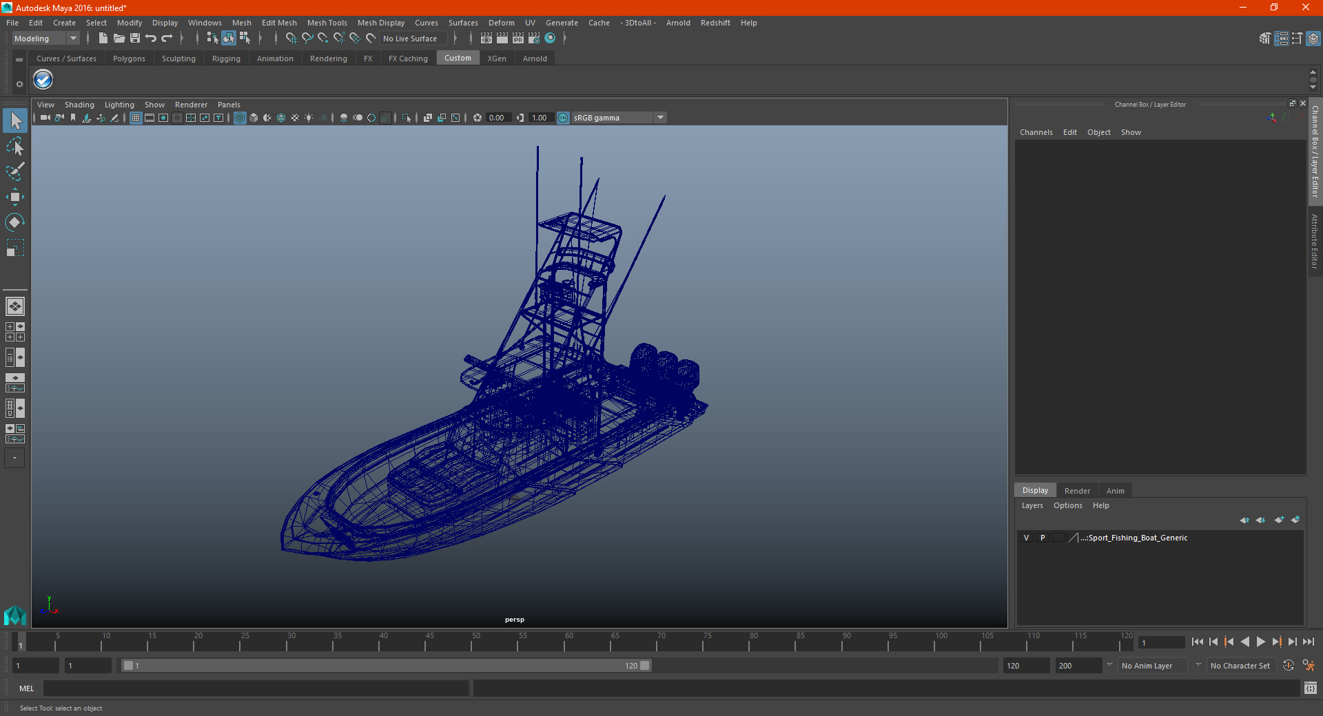
Task: Undo the last action with the toolbar arrow
Action: 151,39
